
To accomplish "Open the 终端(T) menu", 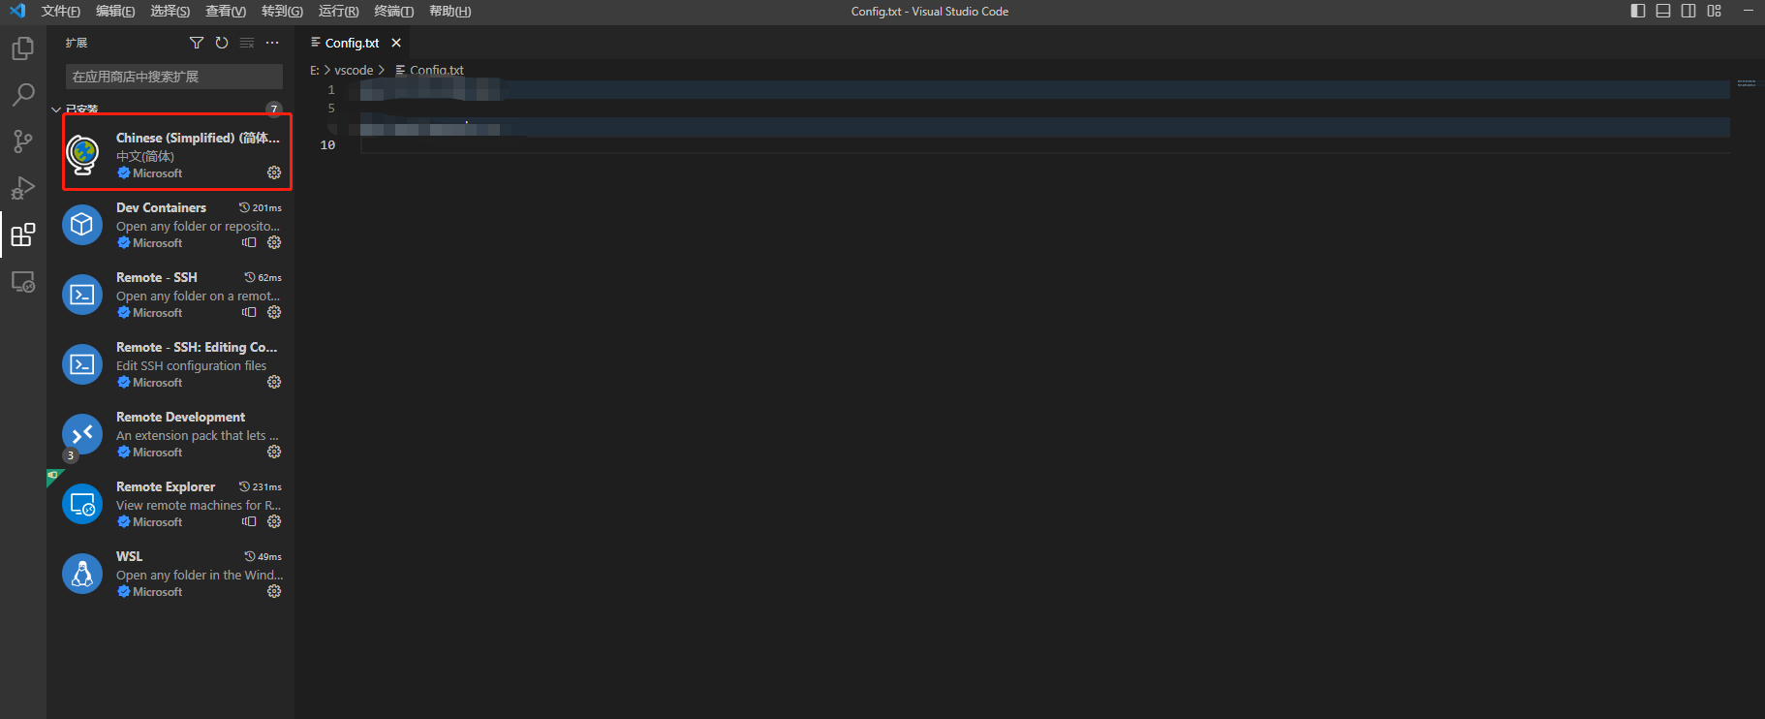I will (x=393, y=12).
